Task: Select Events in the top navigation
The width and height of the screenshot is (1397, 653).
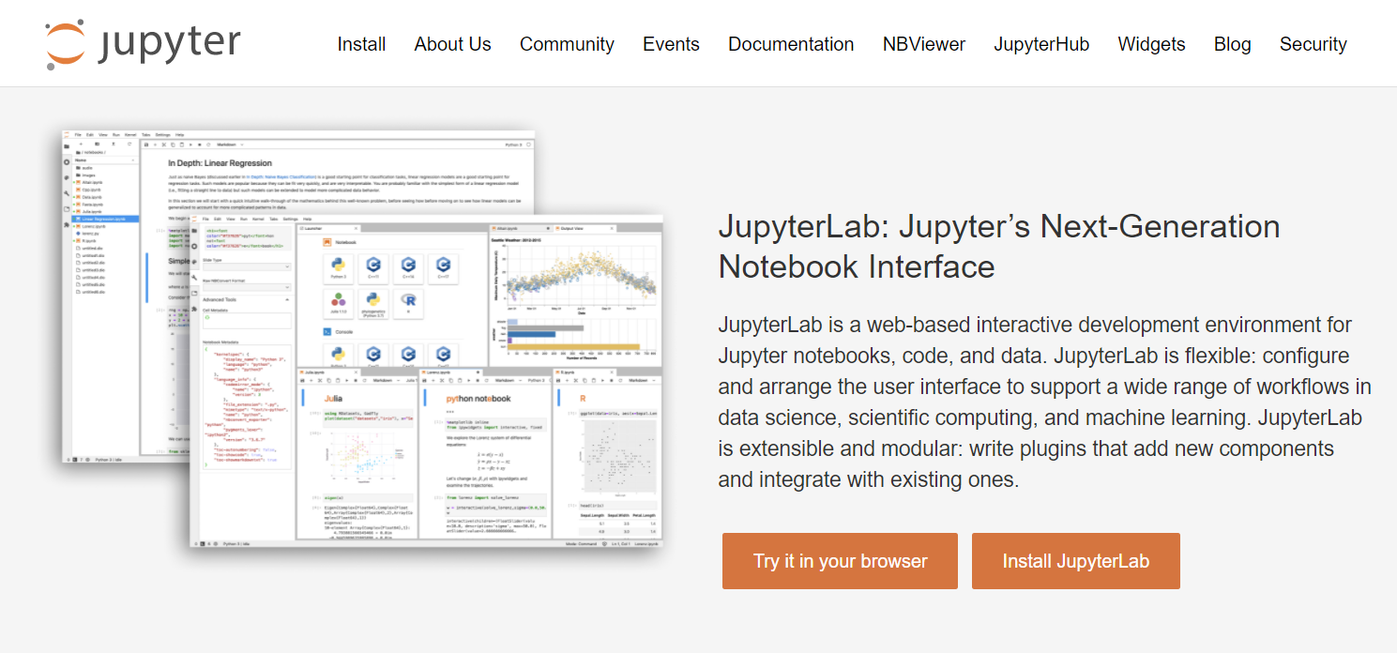Action: coord(671,44)
